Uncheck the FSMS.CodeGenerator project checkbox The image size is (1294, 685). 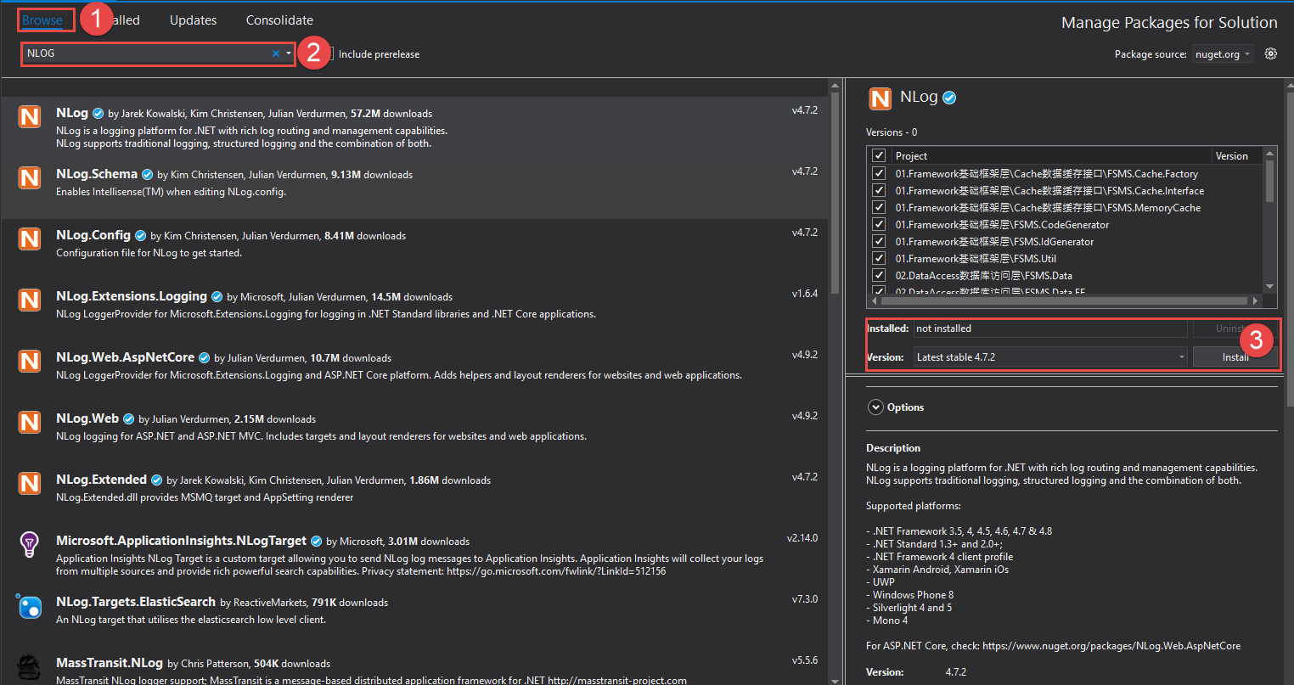pos(879,224)
